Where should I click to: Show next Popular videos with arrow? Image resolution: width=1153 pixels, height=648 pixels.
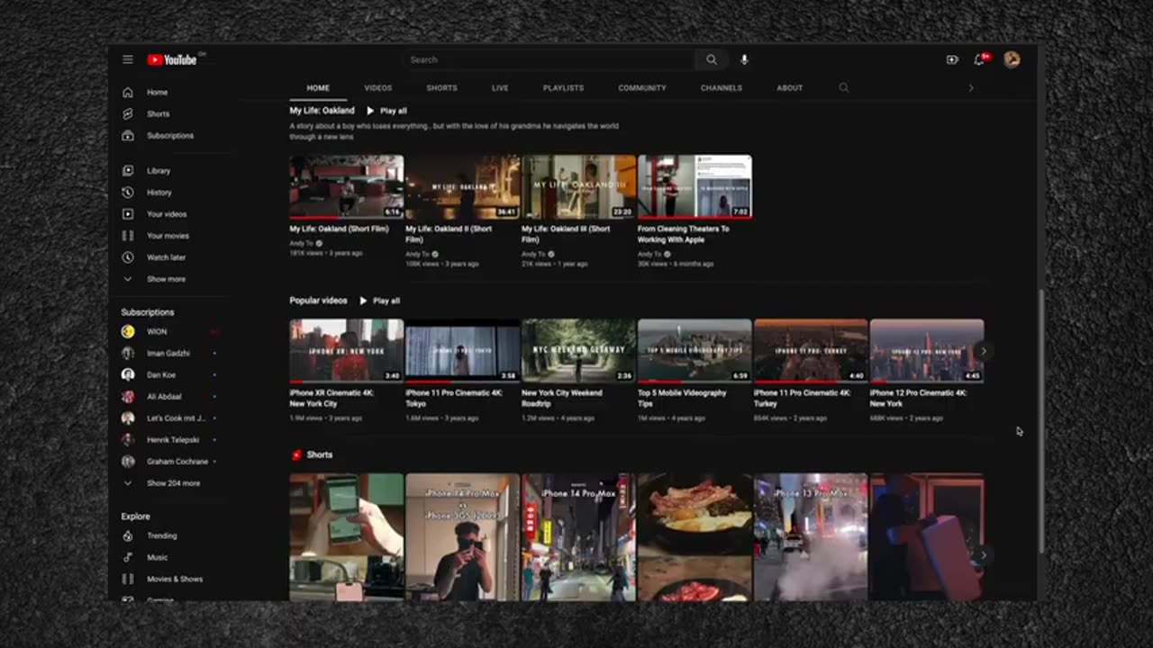(984, 351)
